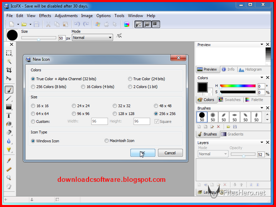Open the Colors panel menu arrow
The height and width of the screenshot is (207, 276).
pos(262,78)
